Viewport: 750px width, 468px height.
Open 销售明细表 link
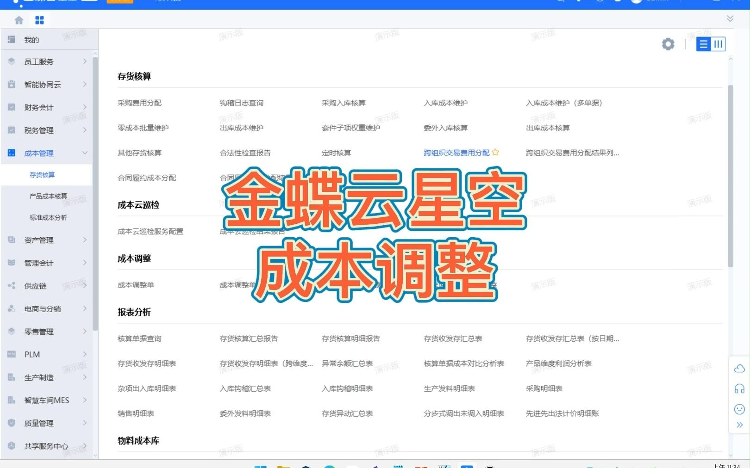tap(136, 413)
